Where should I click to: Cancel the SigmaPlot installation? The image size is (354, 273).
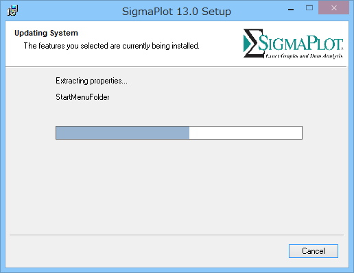click(314, 251)
